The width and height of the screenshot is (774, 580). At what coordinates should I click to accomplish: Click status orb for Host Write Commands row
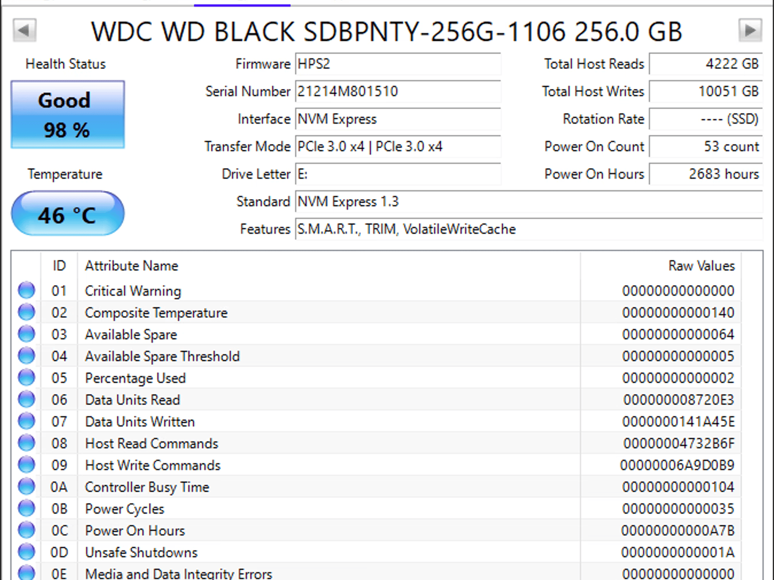(26, 465)
